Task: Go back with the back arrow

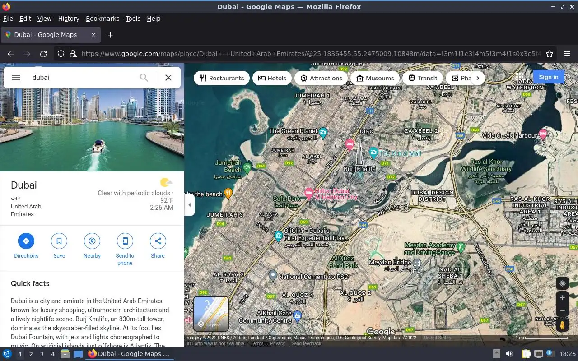Action: point(11,54)
